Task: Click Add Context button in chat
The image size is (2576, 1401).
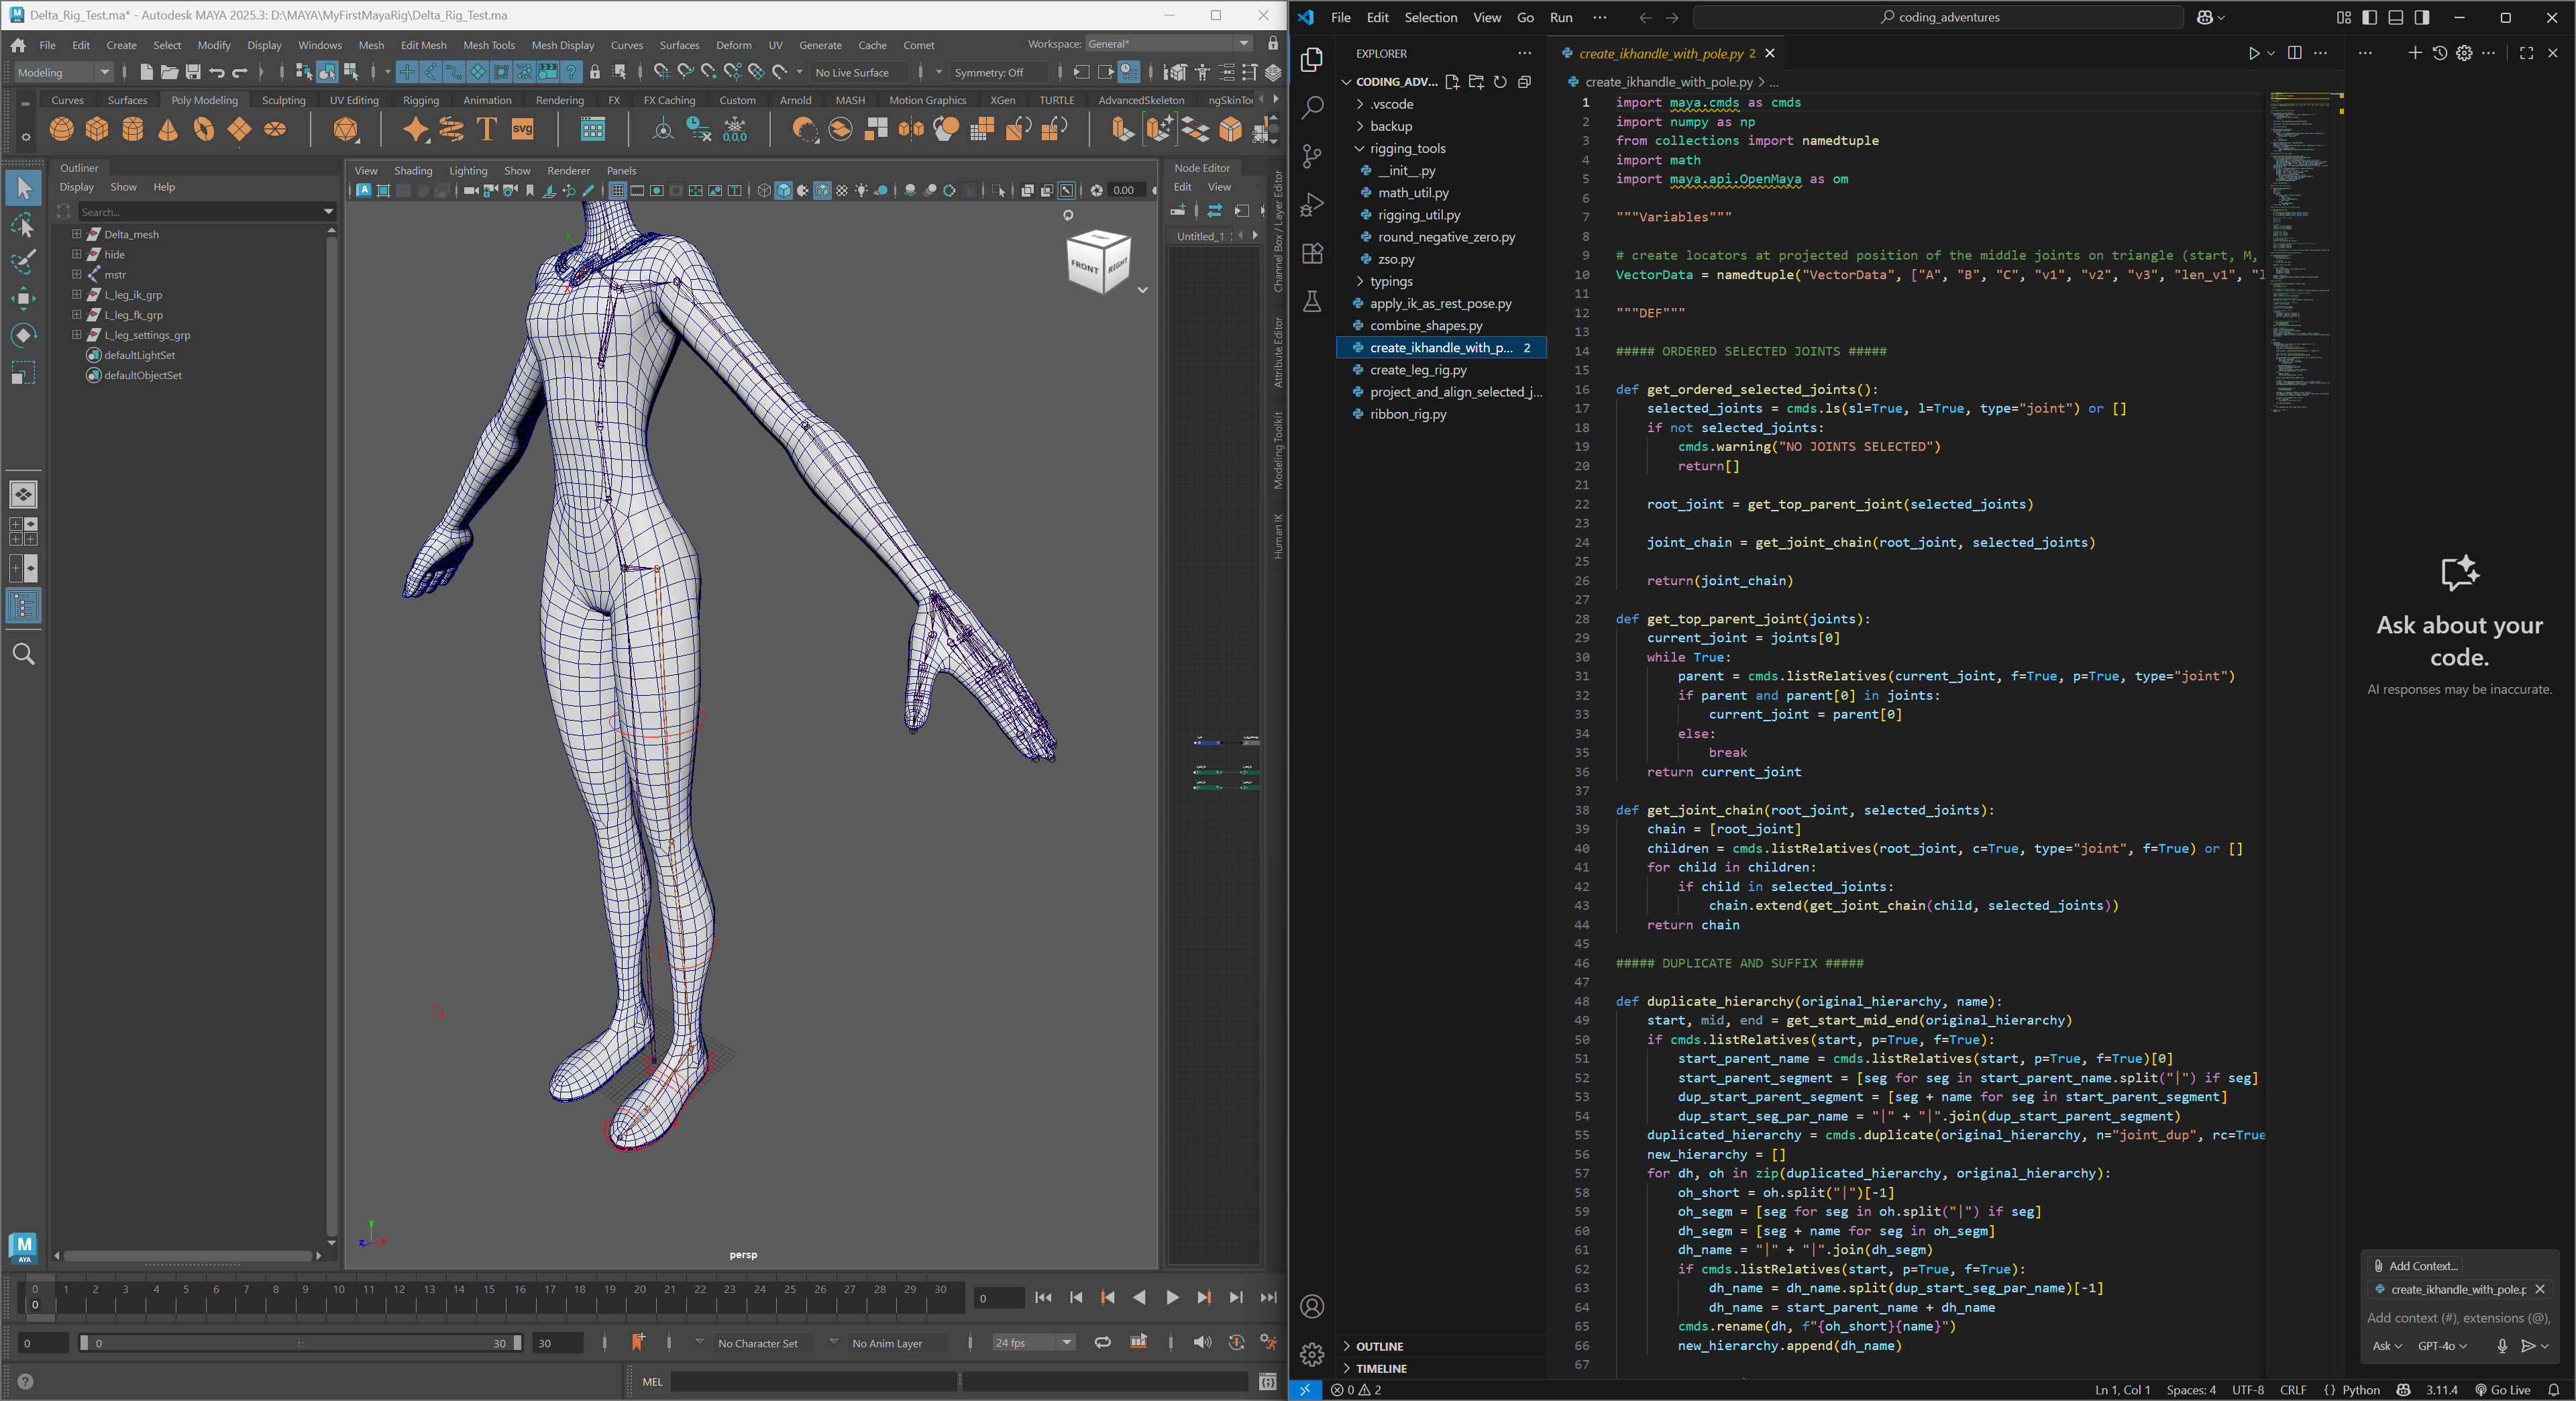Action: [x=2416, y=1266]
